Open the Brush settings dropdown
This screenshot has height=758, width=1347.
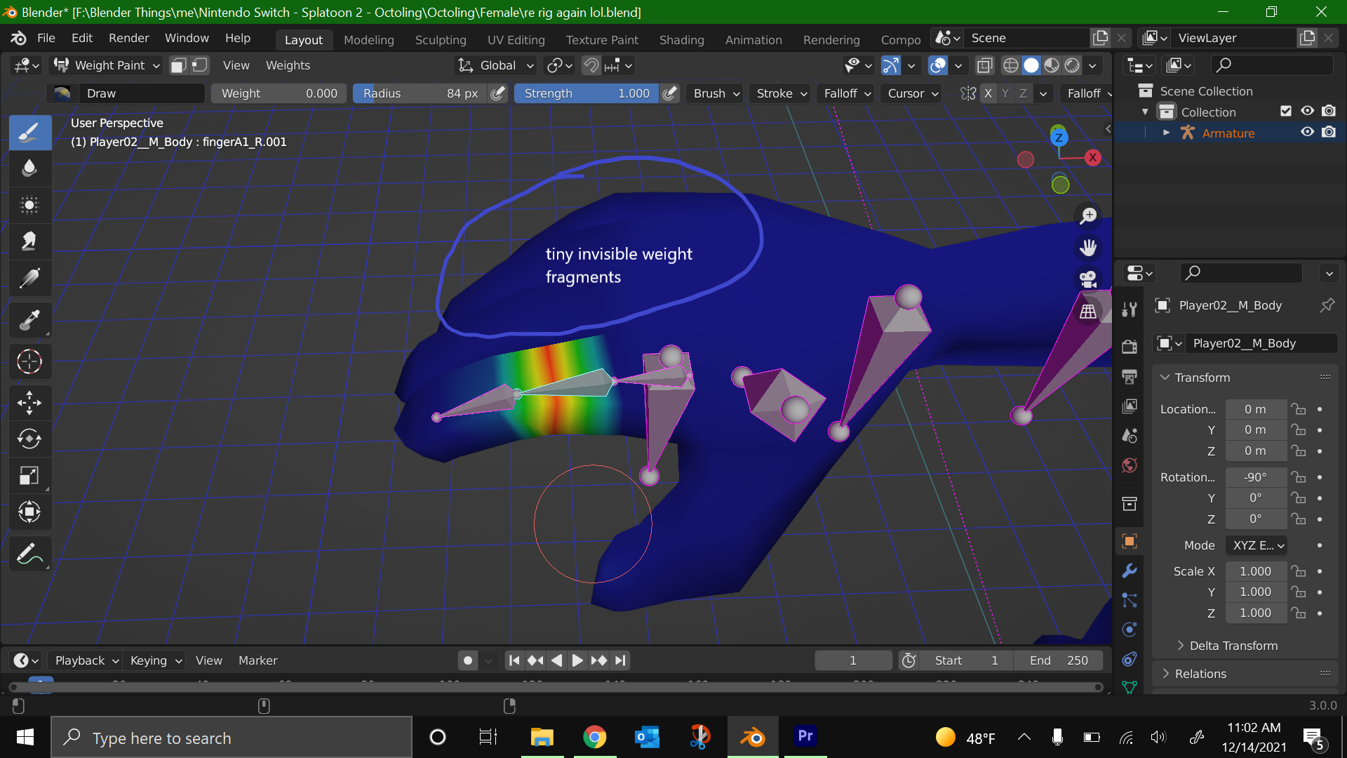point(716,93)
